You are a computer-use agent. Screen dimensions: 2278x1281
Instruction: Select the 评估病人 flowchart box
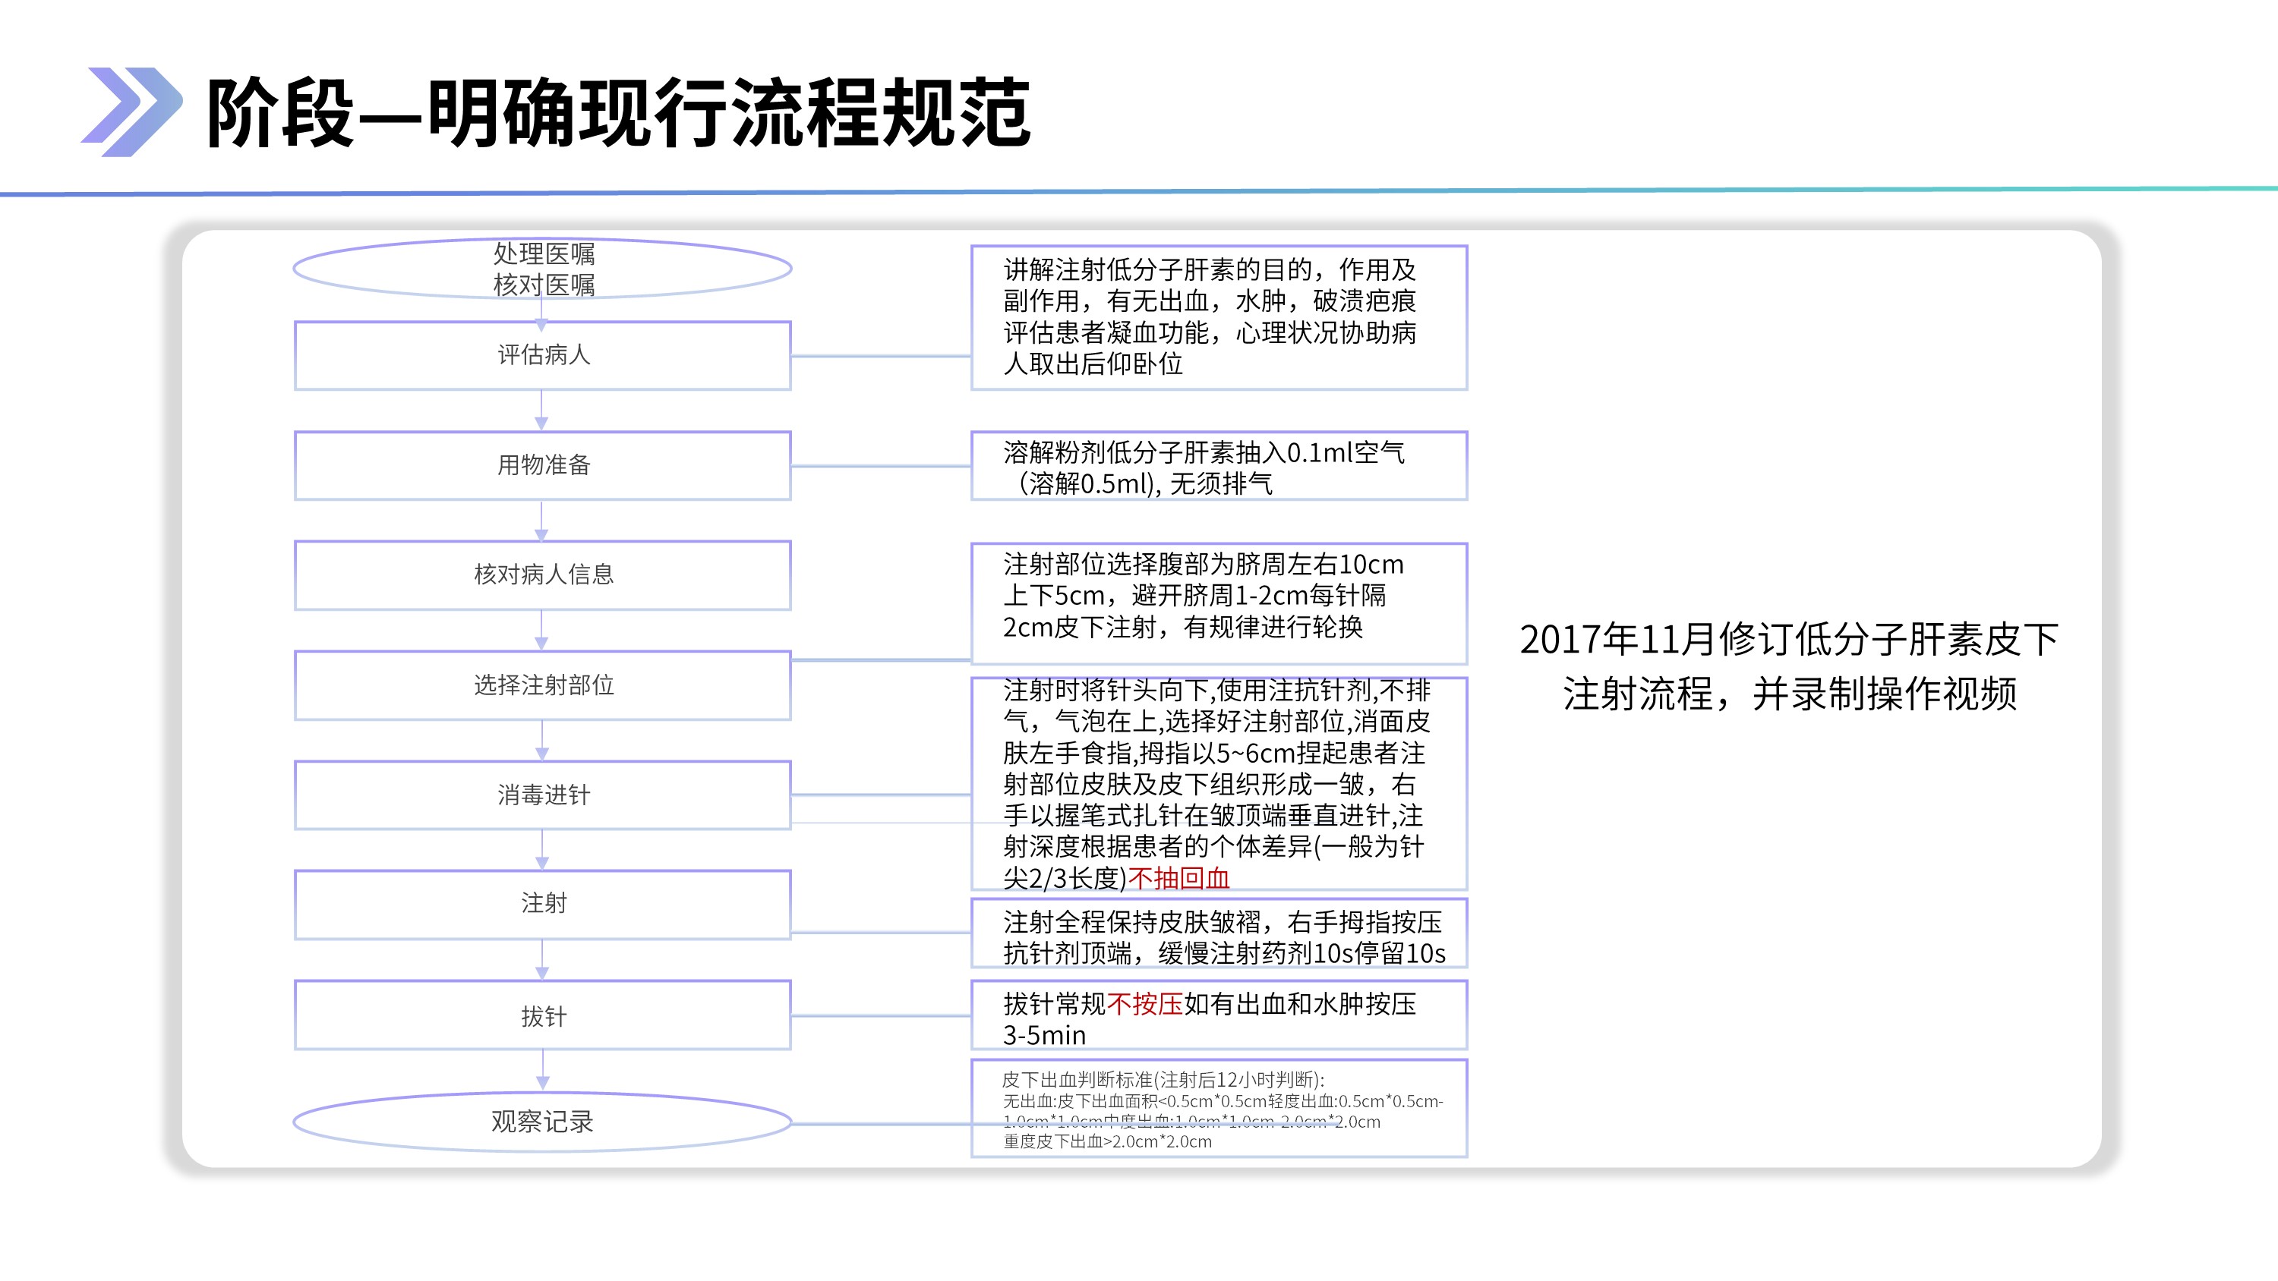pyautogui.click(x=542, y=355)
